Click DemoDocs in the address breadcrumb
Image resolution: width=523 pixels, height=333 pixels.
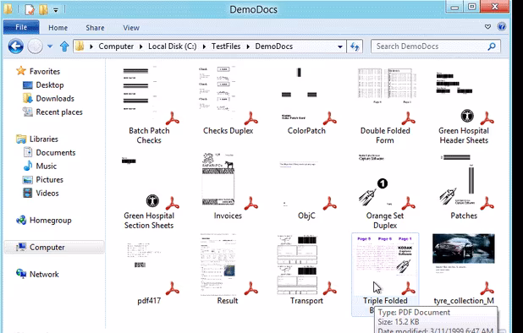click(274, 46)
